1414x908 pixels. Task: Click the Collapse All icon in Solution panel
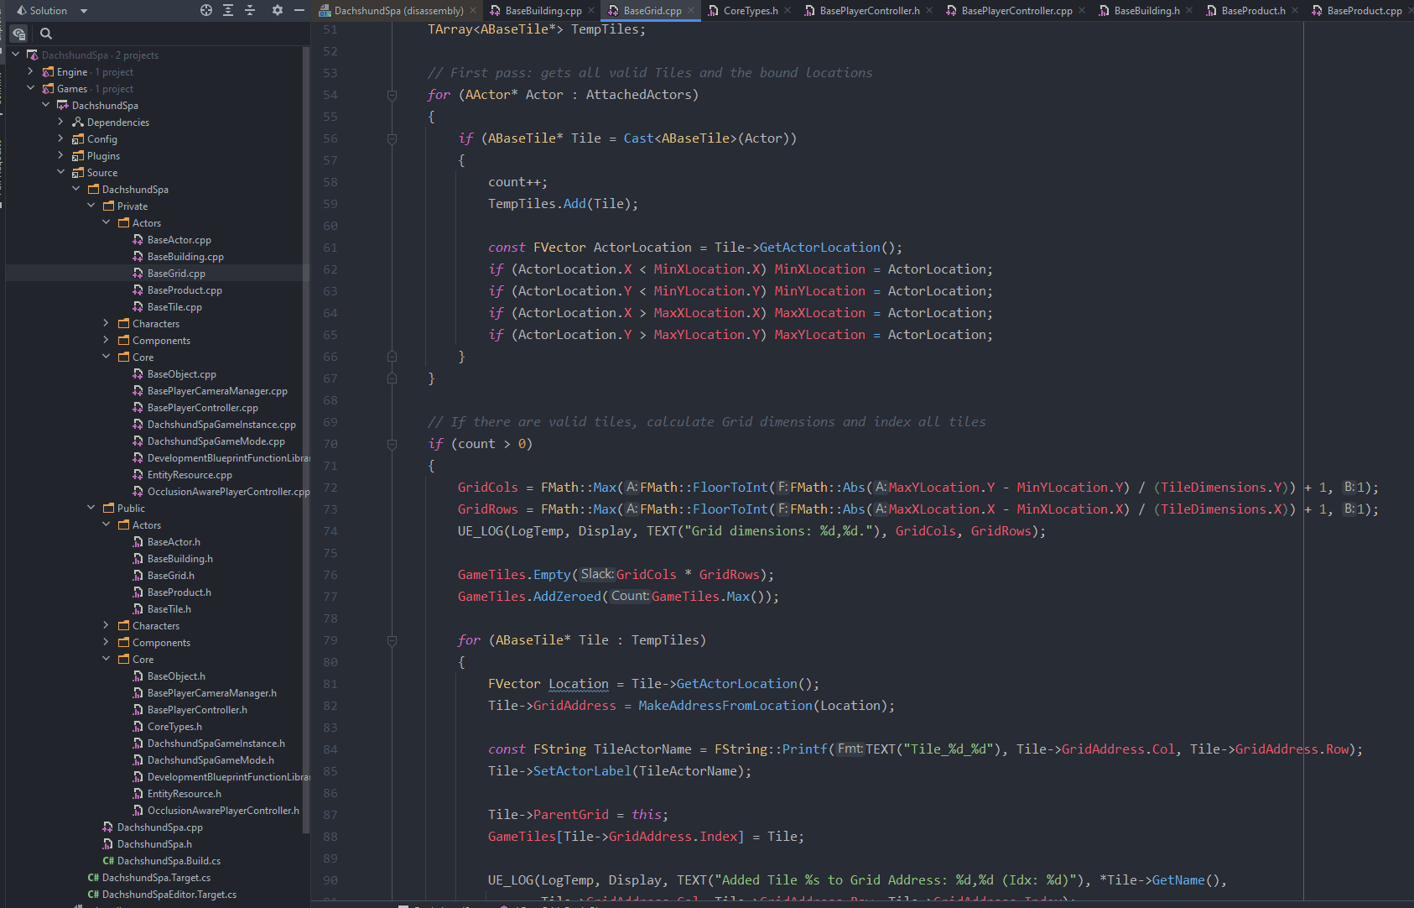(250, 10)
